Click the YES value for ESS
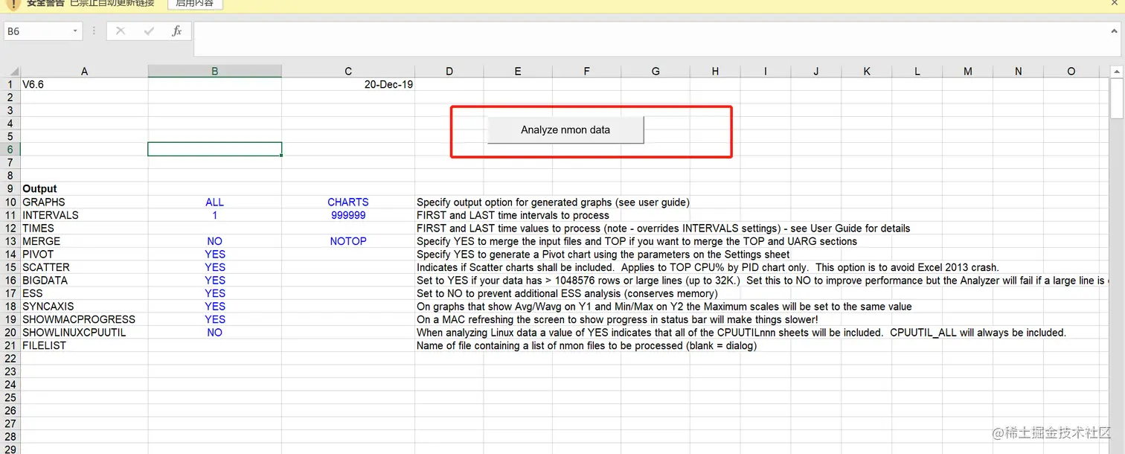 (215, 293)
